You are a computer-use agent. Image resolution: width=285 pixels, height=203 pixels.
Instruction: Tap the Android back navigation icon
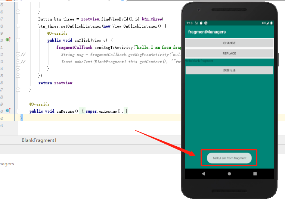click(204, 174)
